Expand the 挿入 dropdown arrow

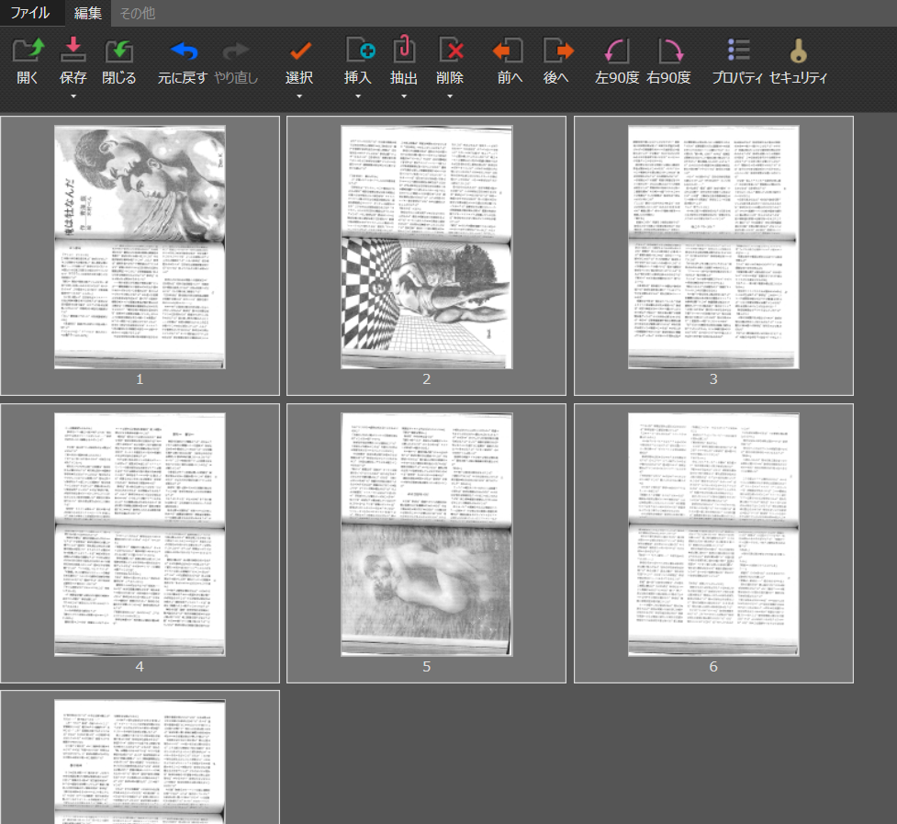click(x=358, y=96)
